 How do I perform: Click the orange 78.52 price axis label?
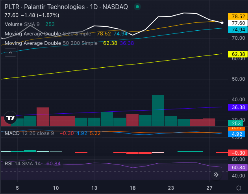click(x=238, y=17)
